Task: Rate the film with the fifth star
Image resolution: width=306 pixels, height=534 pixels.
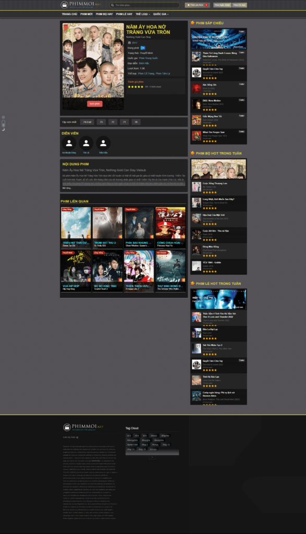Action: tap(142, 87)
